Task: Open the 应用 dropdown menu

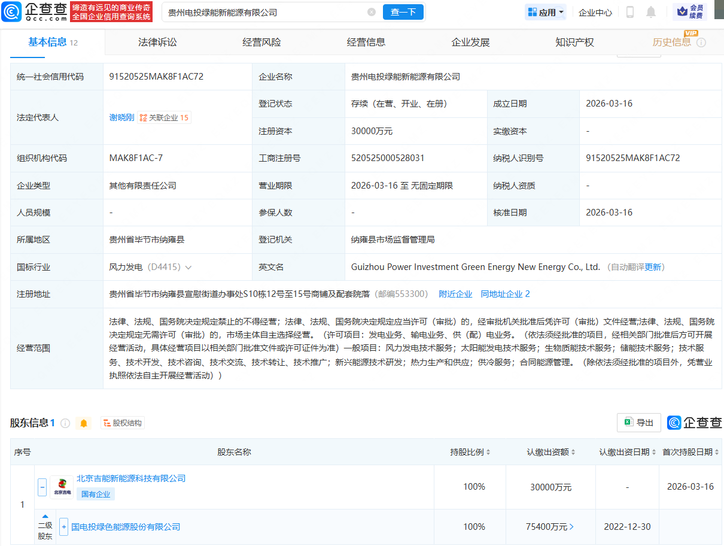Action: coord(546,12)
